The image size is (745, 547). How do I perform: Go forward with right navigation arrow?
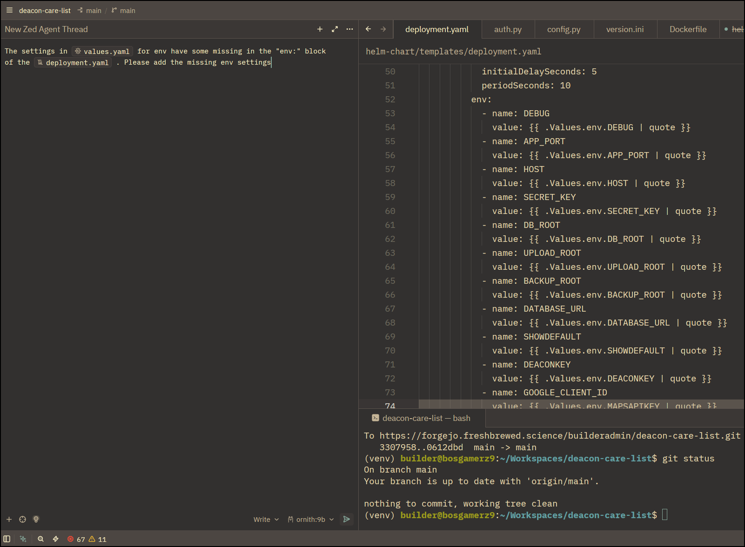383,29
